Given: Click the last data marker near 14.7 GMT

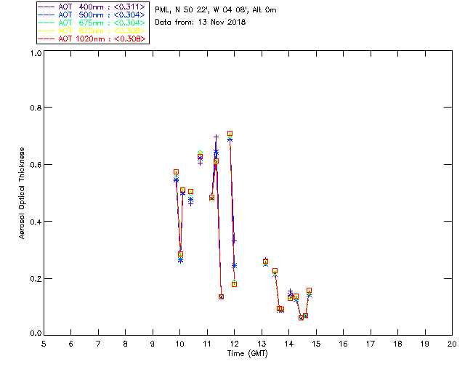Looking at the screenshot, I should (309, 291).
